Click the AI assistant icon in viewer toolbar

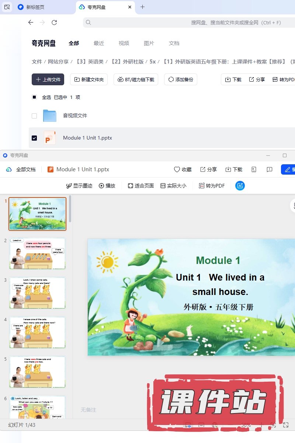[x=240, y=186]
